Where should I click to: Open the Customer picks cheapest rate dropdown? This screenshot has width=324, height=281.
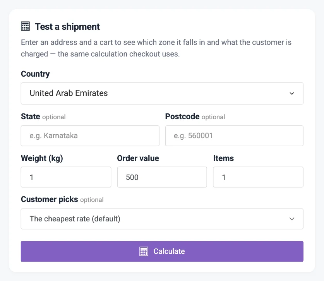(x=162, y=219)
